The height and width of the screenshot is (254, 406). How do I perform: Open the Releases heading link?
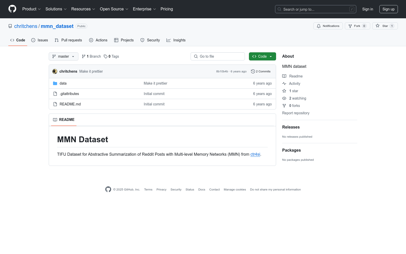click(x=291, y=127)
